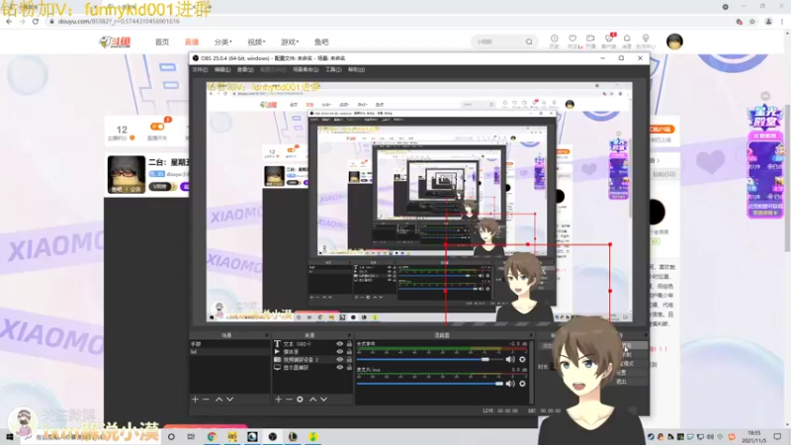Open Windows Start menu
This screenshot has width=791, height=445.
(9, 437)
